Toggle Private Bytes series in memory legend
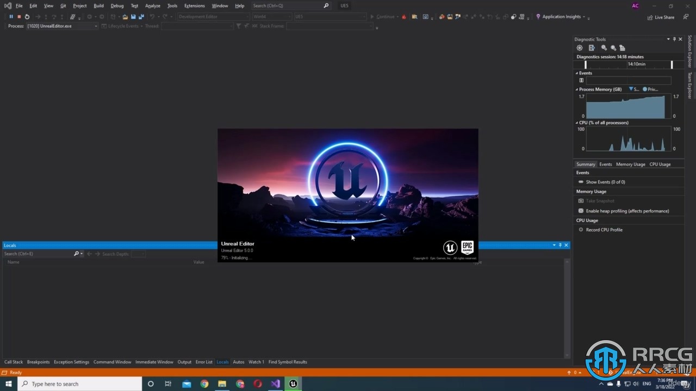The image size is (696, 391). (650, 89)
